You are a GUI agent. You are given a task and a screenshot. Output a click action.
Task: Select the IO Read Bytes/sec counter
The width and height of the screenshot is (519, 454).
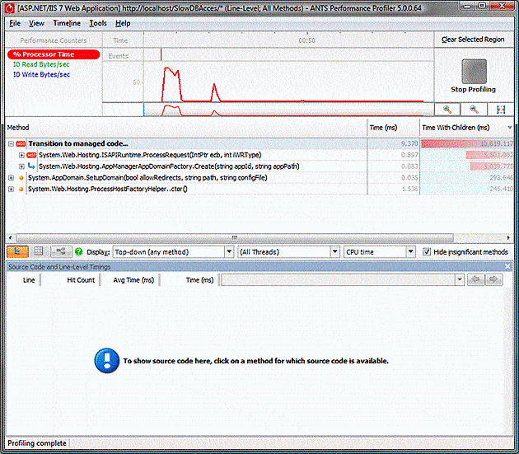[41, 64]
